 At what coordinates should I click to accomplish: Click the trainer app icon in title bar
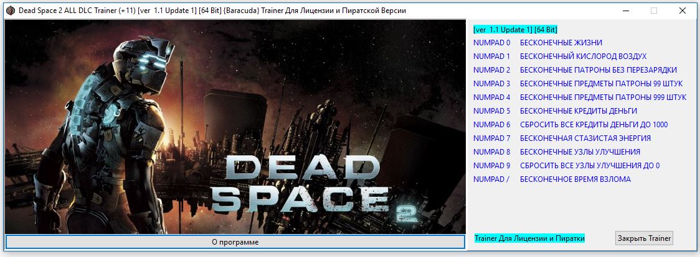pyautogui.click(x=11, y=11)
